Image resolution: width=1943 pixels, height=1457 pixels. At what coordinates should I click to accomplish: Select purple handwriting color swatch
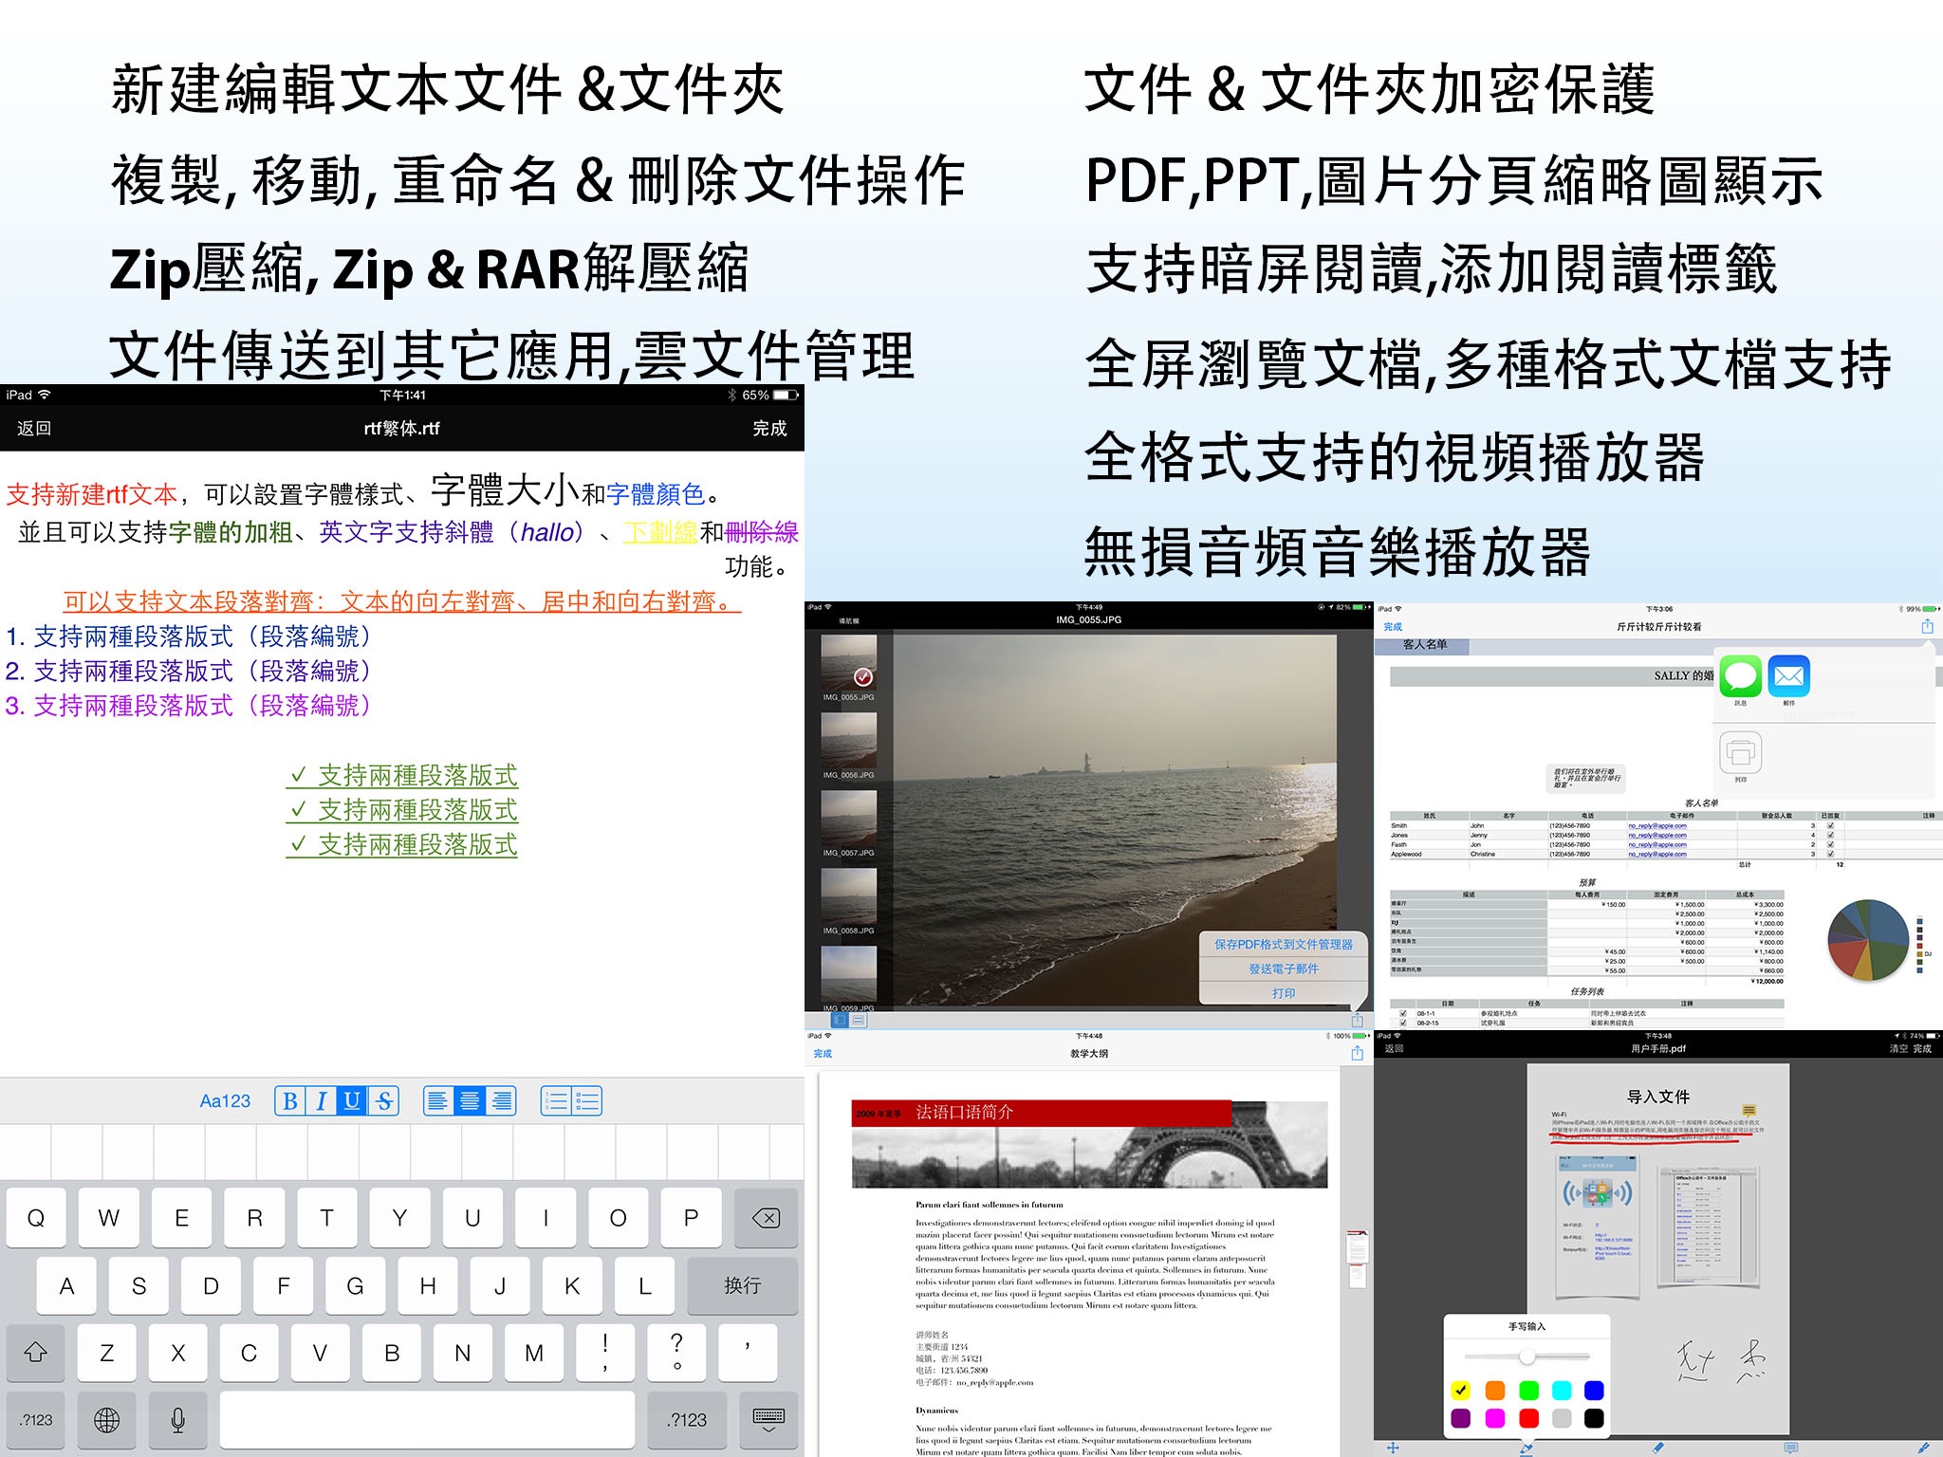(x=1461, y=1418)
